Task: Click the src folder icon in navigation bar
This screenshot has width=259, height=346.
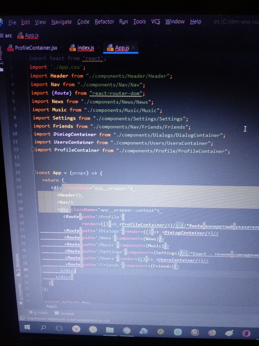Action: (x=2, y=36)
